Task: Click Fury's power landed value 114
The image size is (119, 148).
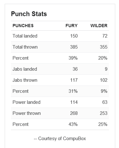Action: tap(74, 102)
